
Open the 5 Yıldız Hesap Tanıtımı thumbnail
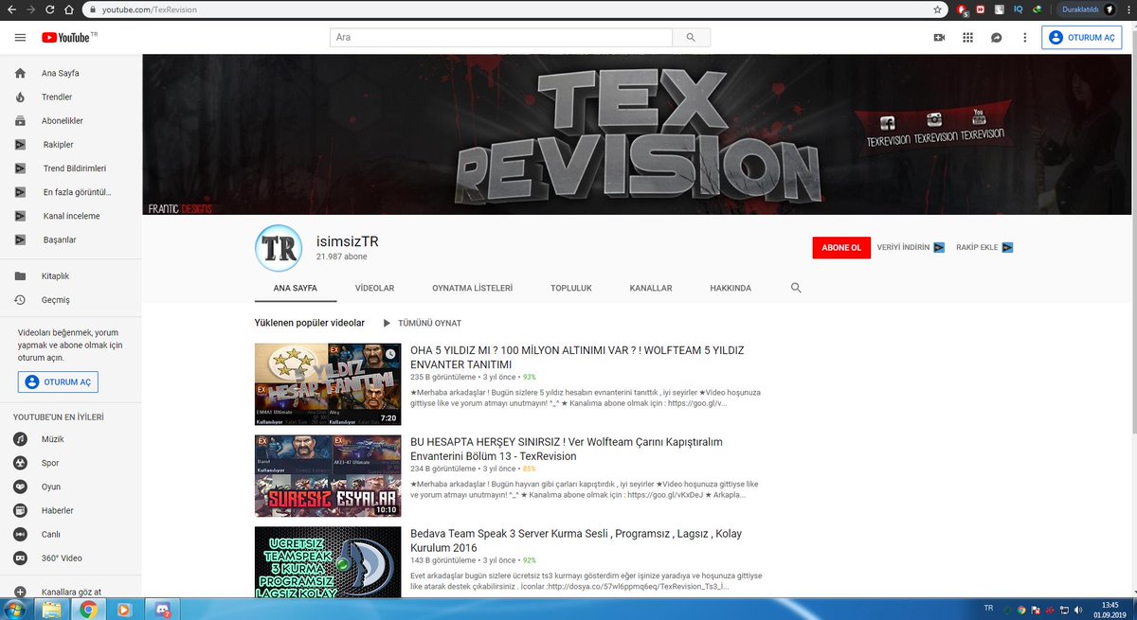tap(328, 384)
